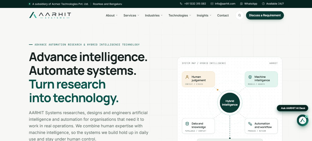This screenshot has height=141, width=312.
Task: Click the info@aarhit.com email link
Action: click(x=225, y=4)
